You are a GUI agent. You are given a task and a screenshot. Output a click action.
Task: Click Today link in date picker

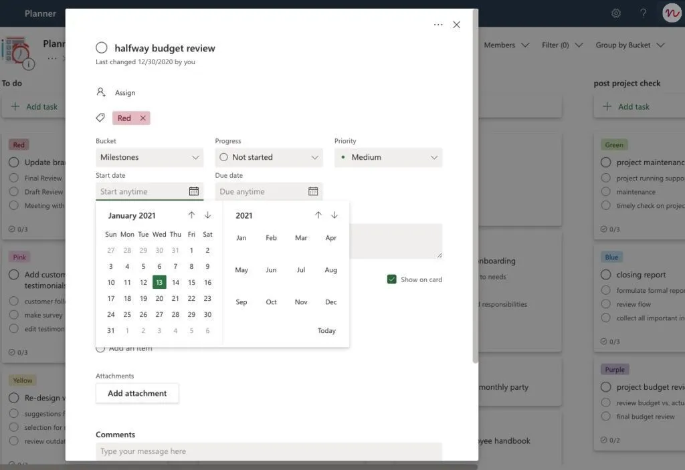(326, 331)
